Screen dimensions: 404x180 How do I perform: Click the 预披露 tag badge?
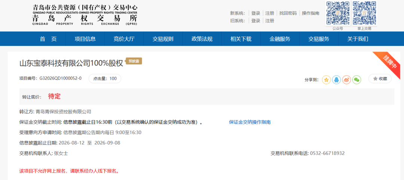tap(134, 61)
